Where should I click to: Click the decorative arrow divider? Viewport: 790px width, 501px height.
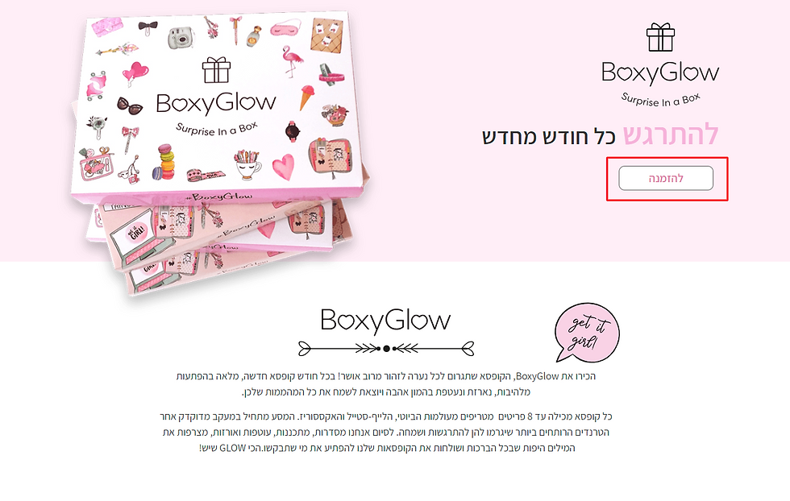coord(386,349)
